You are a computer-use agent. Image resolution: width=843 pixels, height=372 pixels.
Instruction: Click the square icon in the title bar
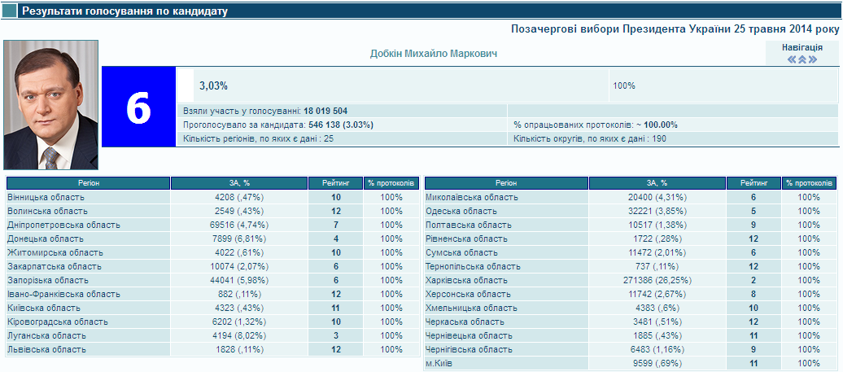pos(10,11)
